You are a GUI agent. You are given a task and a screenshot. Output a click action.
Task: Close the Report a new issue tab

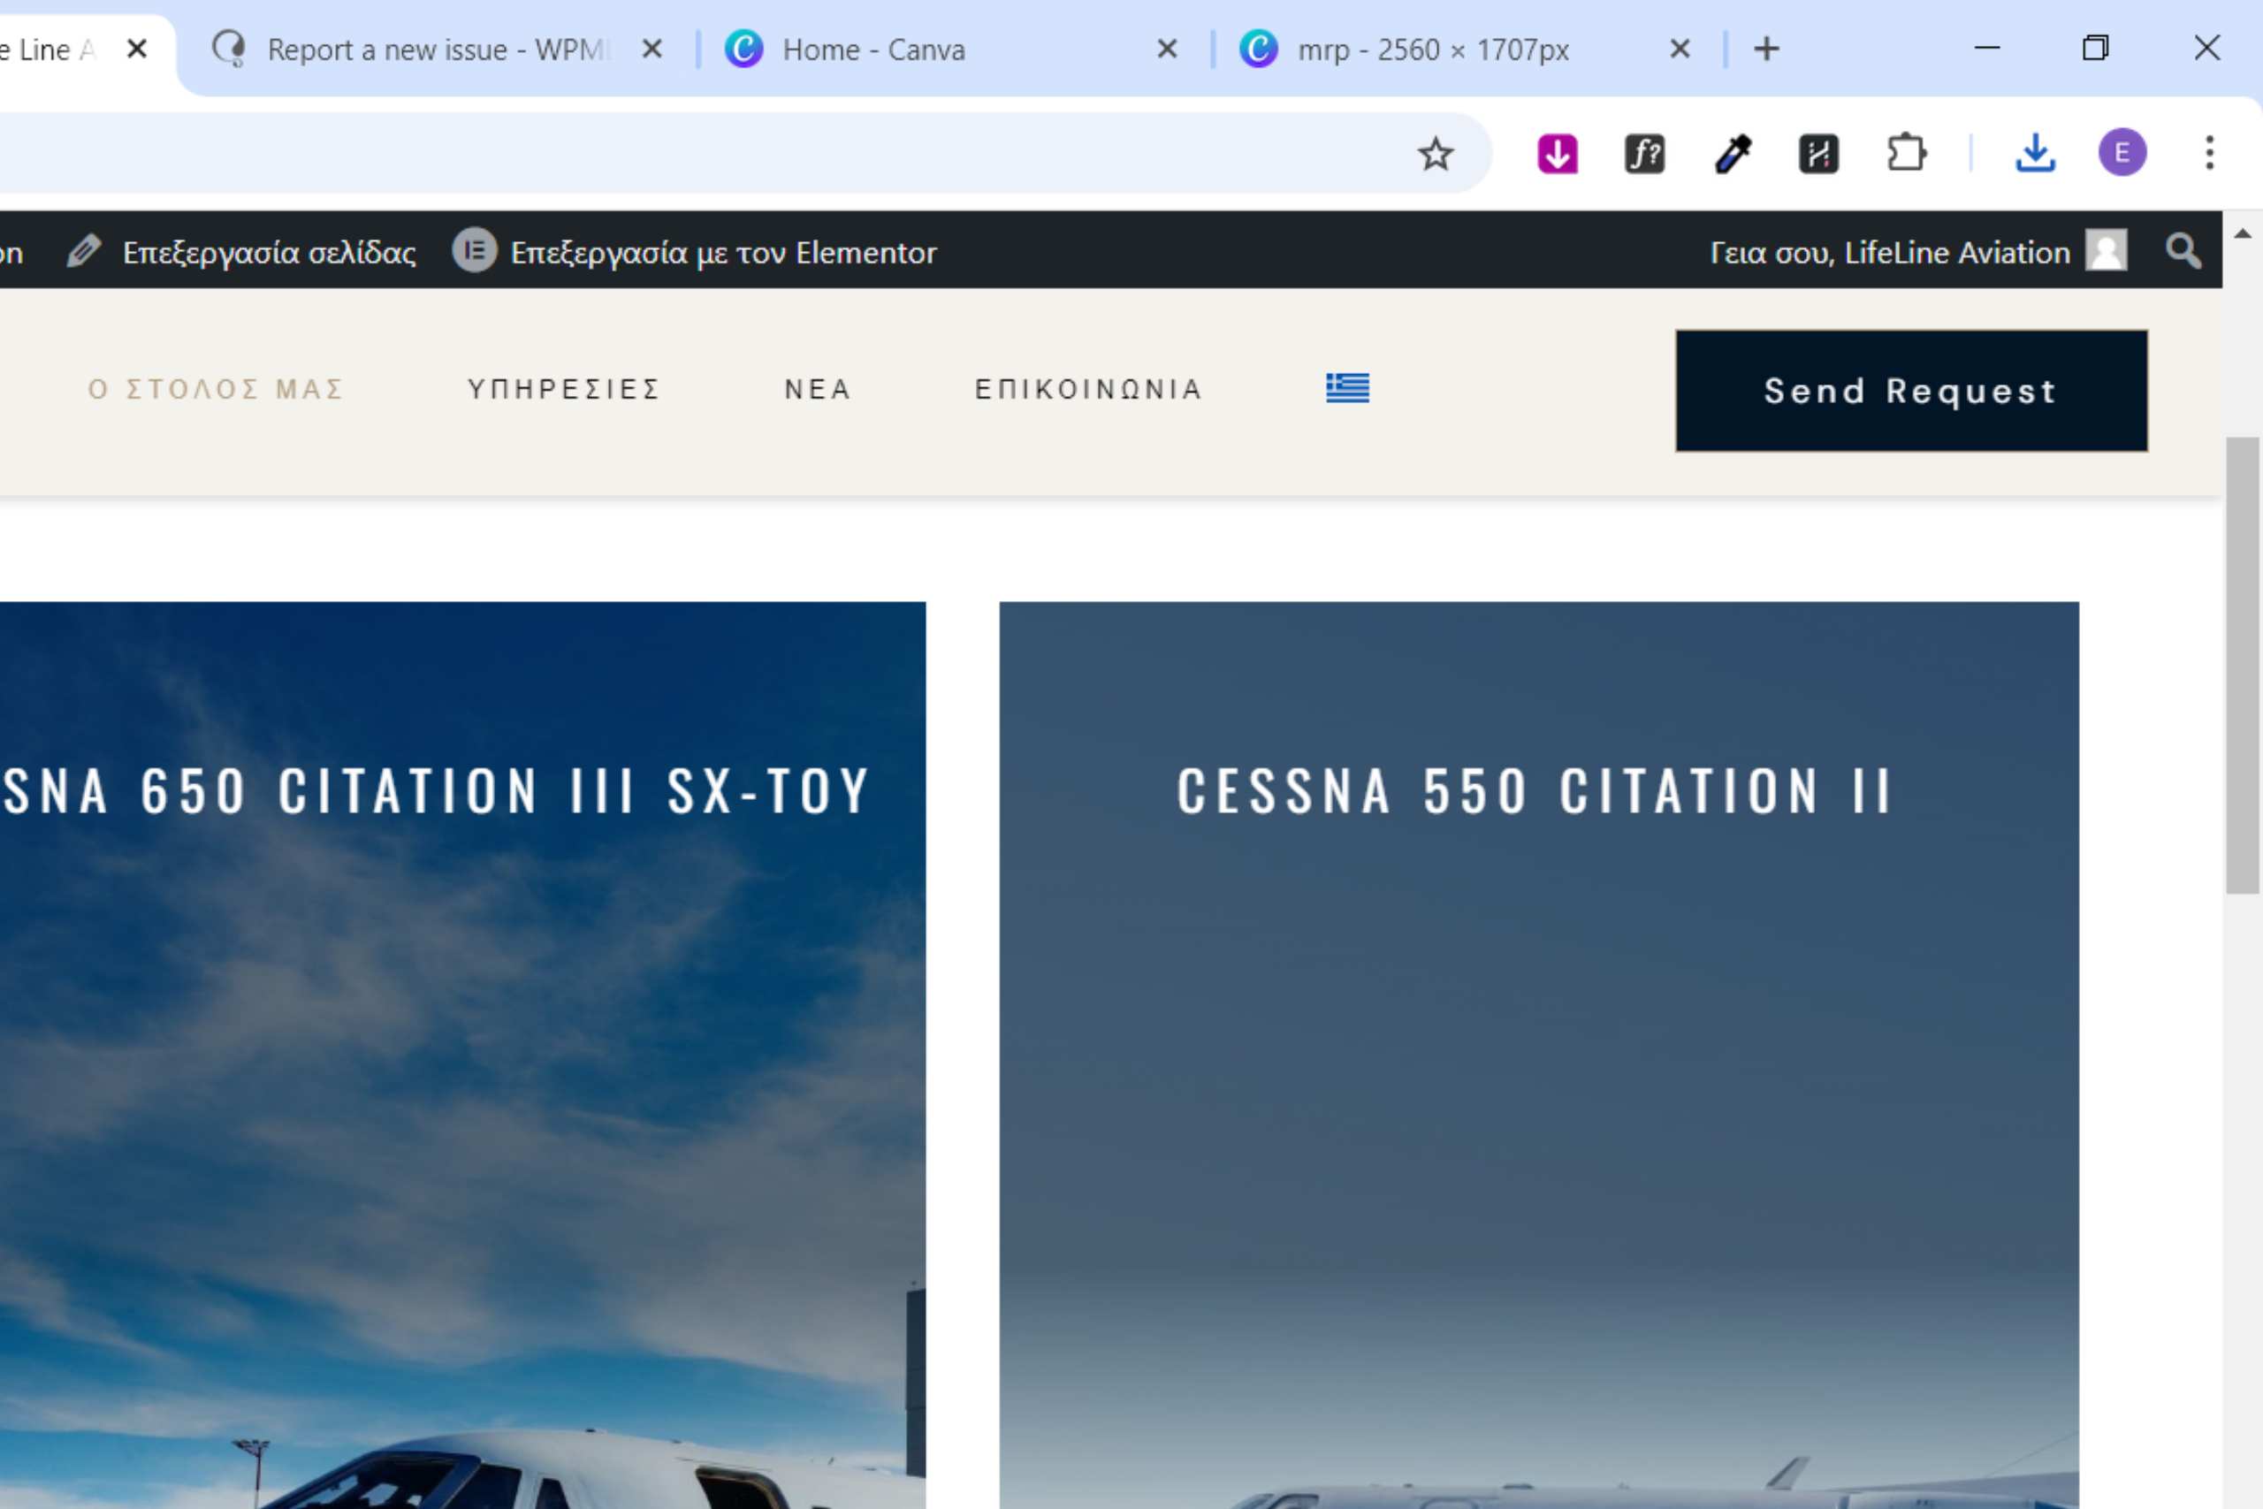651,50
